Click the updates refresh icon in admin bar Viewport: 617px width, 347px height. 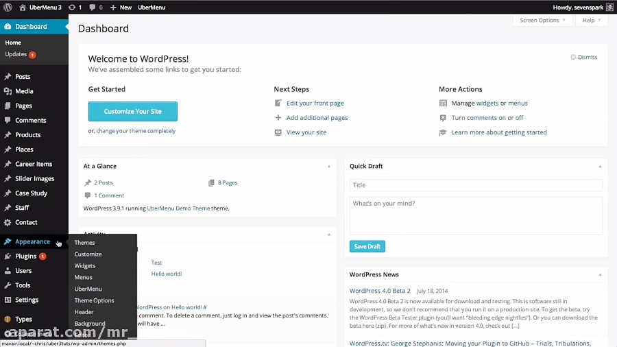(x=71, y=7)
